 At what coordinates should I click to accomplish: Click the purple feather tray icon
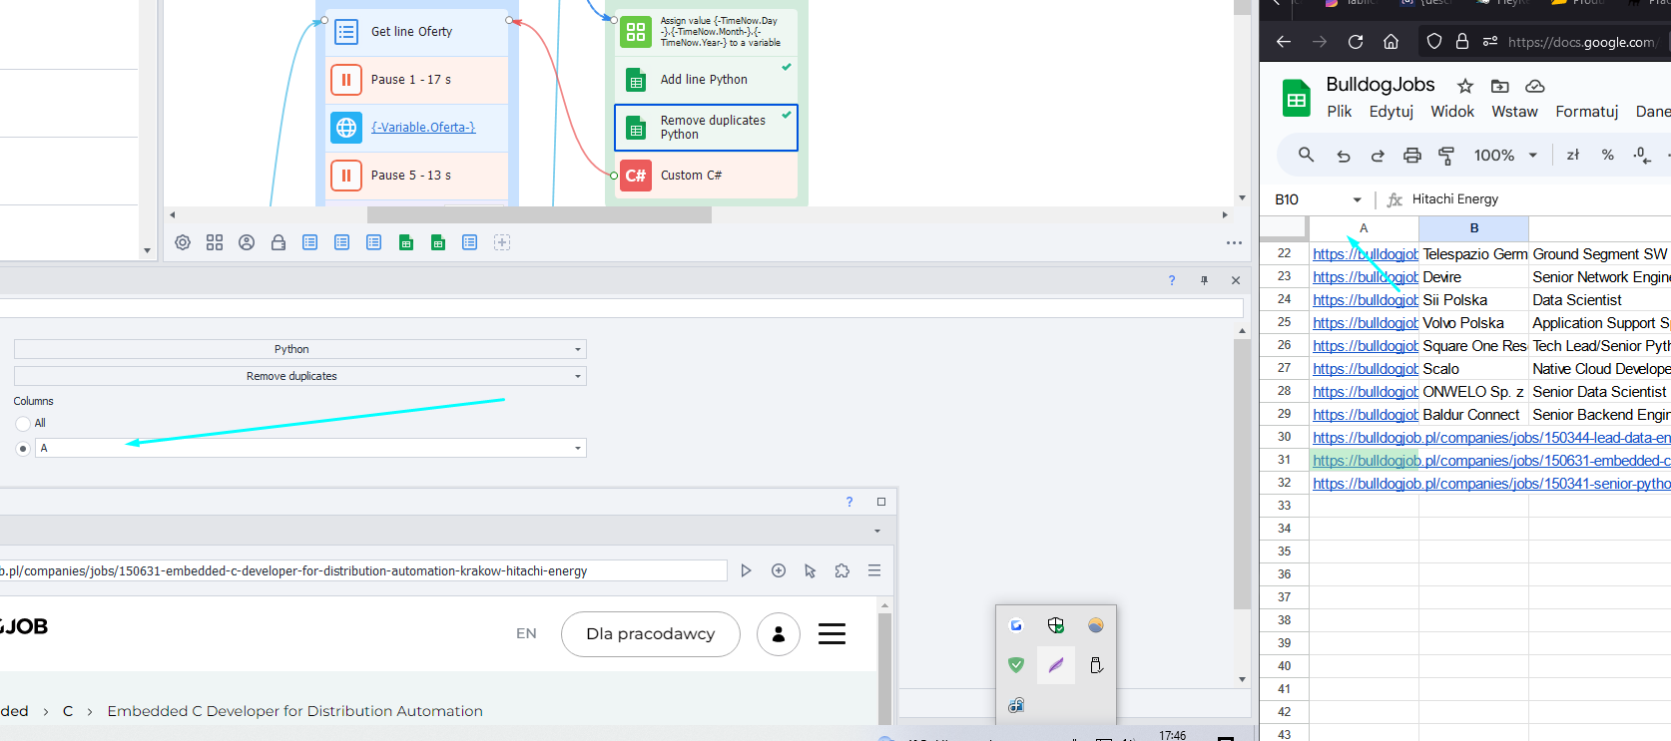(x=1056, y=665)
